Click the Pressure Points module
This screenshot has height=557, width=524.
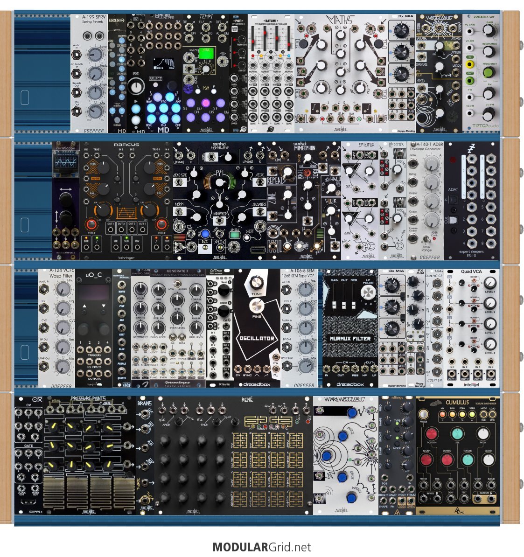click(x=89, y=456)
